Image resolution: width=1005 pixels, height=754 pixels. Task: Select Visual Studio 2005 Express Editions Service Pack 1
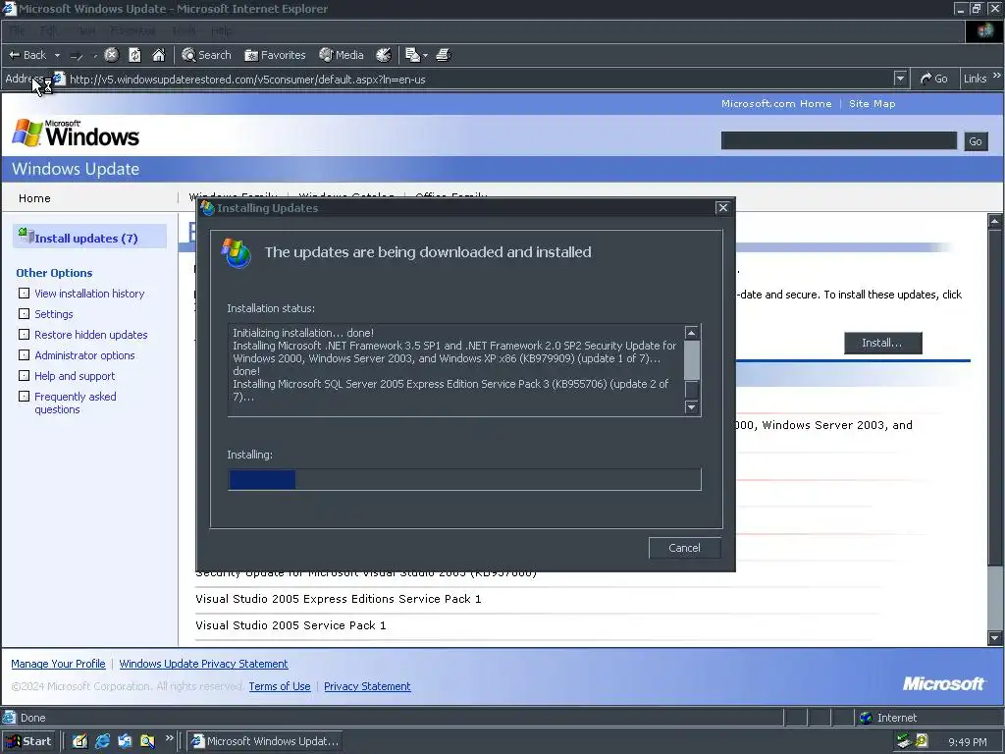click(x=339, y=599)
